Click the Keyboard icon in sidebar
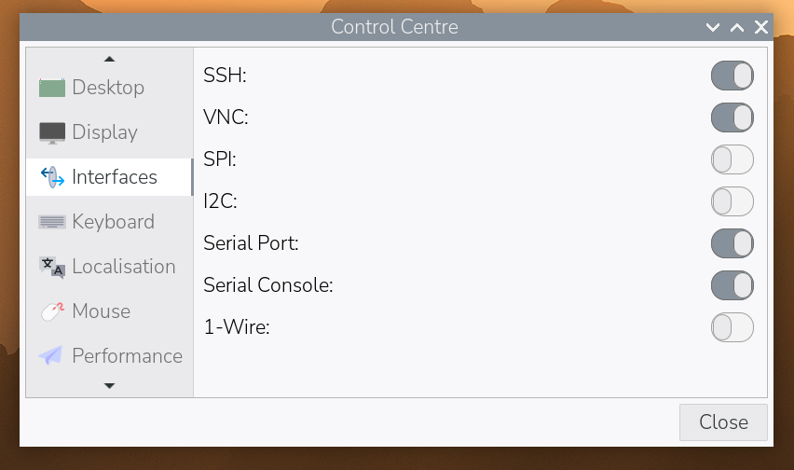 click(x=52, y=222)
